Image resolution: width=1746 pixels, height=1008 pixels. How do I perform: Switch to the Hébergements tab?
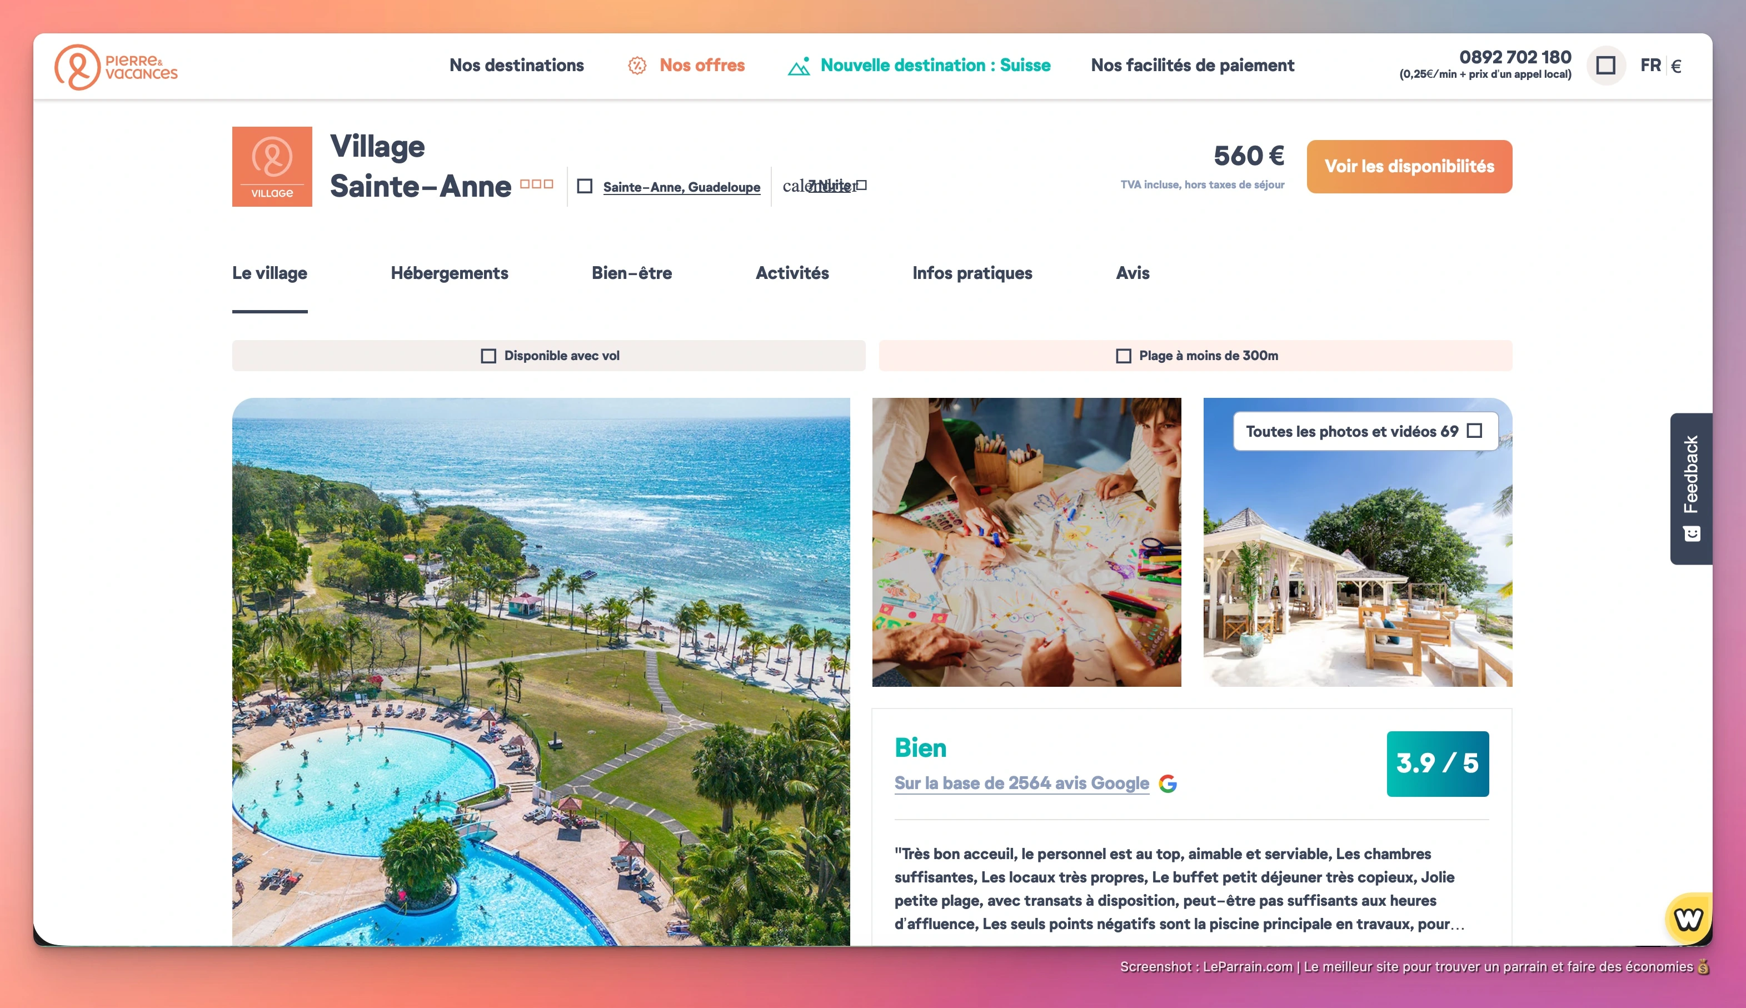coord(450,273)
